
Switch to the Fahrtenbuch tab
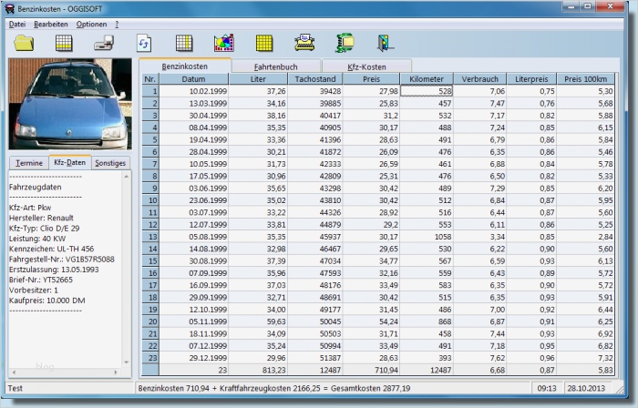[276, 66]
